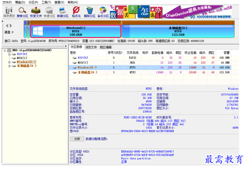This screenshot has height=170, width=246.
Task: Launch the 恢复文件 recover files tool
Action: 36,12
